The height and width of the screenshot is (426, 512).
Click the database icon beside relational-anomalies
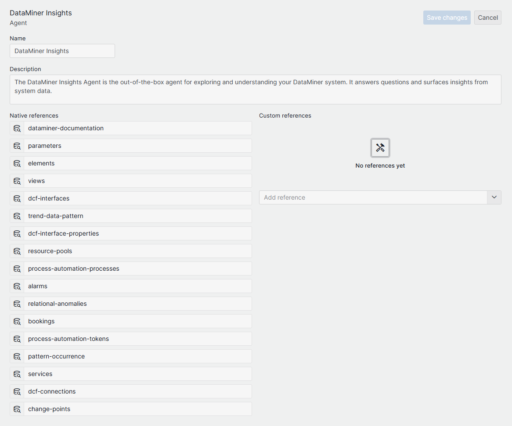click(x=17, y=304)
